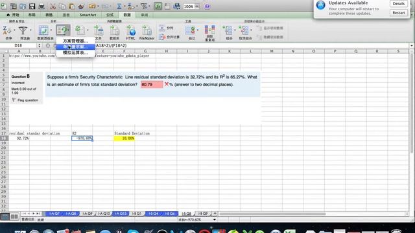The height and width of the screenshot is (233, 415).
Task: Open PivotTable dropdown arrow in ribbon
Action: coord(51,30)
